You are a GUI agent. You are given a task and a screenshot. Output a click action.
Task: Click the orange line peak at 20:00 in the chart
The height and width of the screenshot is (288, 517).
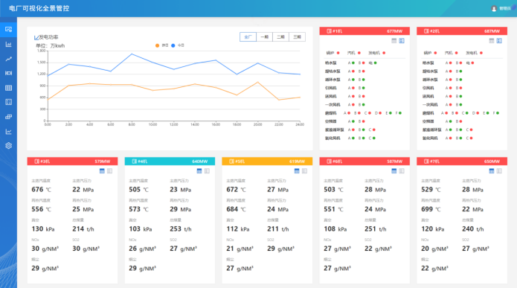[258, 82]
